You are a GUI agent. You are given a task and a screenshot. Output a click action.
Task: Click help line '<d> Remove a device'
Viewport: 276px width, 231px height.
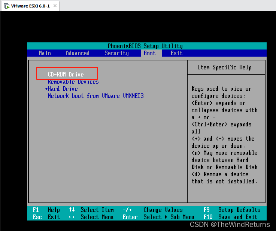point(220,174)
